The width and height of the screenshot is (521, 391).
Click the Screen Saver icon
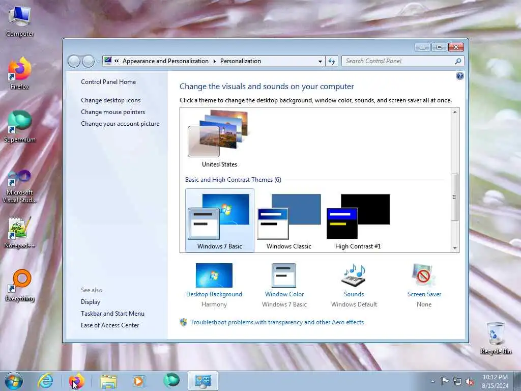[423, 275]
